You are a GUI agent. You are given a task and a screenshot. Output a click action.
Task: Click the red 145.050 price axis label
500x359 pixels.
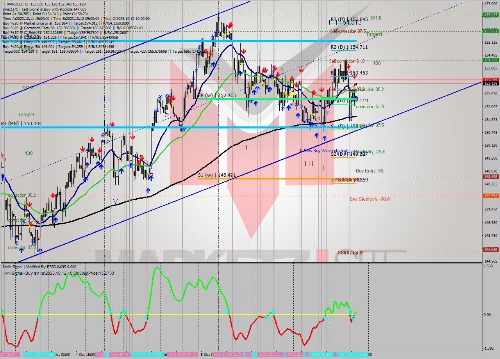490,249
